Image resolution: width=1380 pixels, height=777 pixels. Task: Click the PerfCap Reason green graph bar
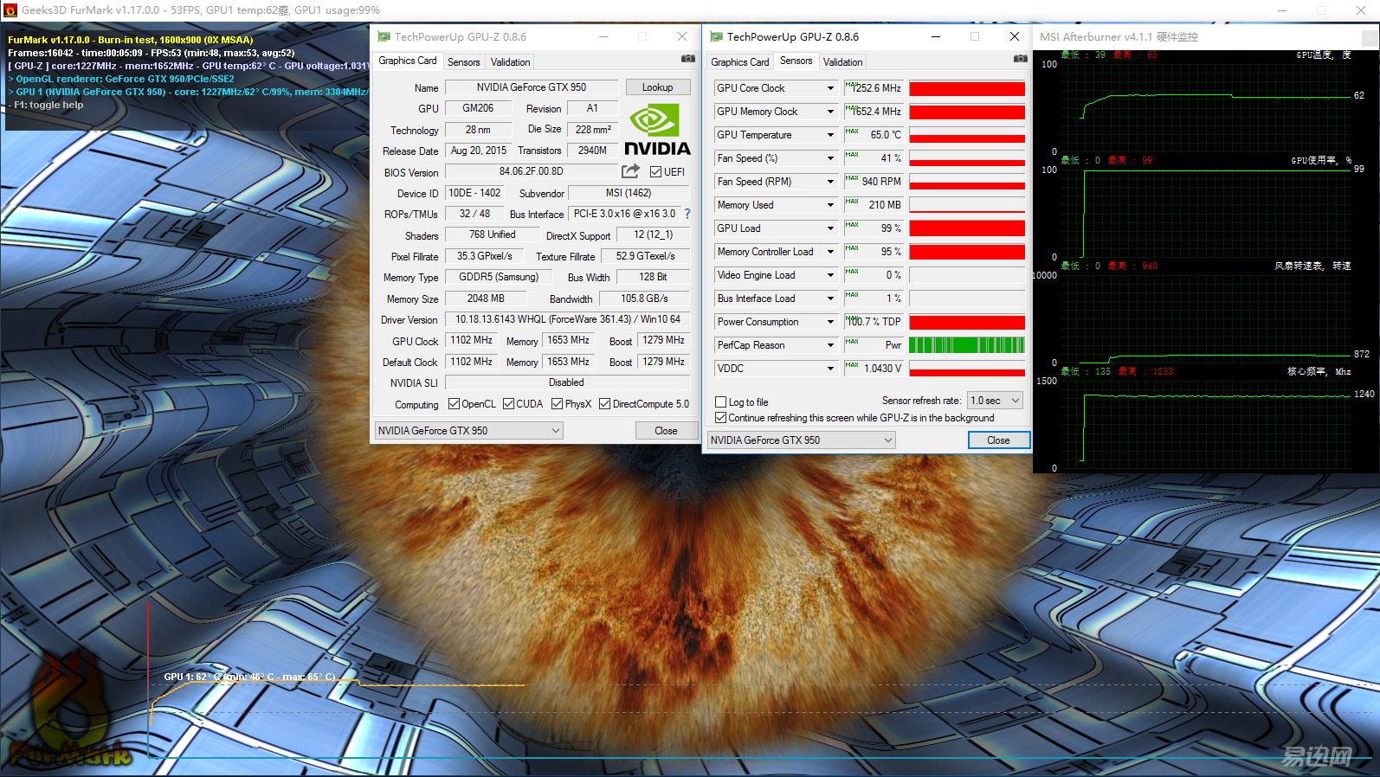[x=967, y=345]
